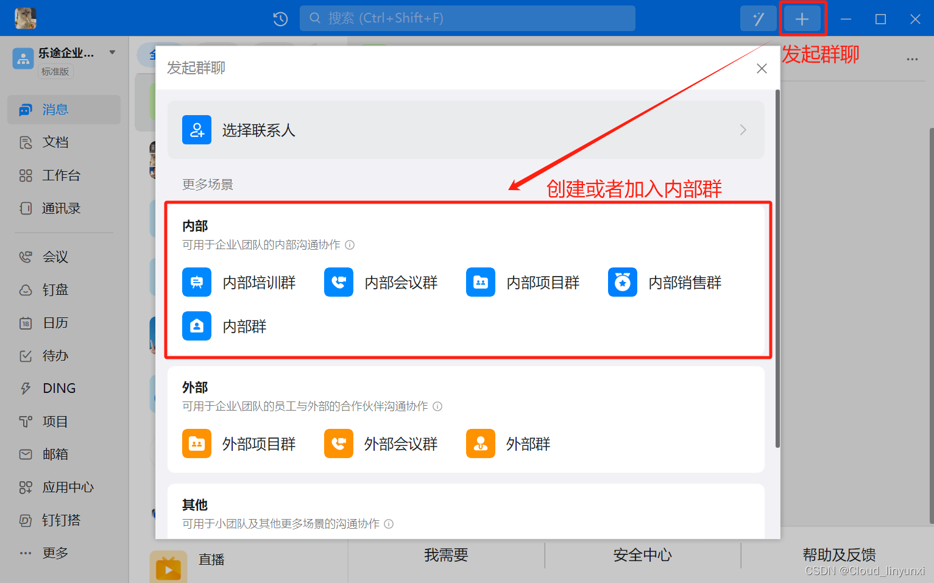This screenshot has width=934, height=583.
Task: Click the plus button to start group chat
Action: coord(802,19)
